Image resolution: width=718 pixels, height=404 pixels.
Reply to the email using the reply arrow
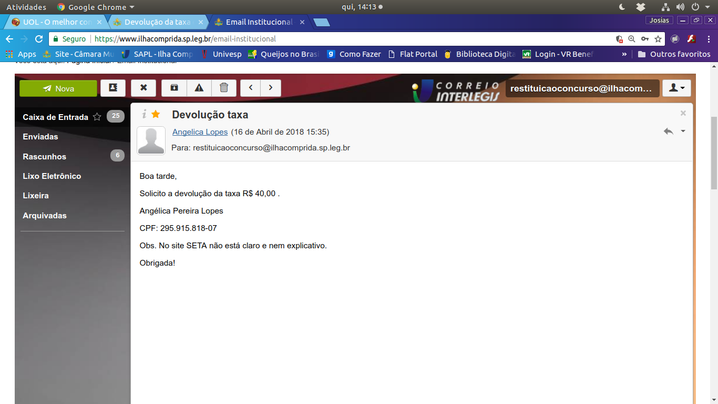click(668, 132)
